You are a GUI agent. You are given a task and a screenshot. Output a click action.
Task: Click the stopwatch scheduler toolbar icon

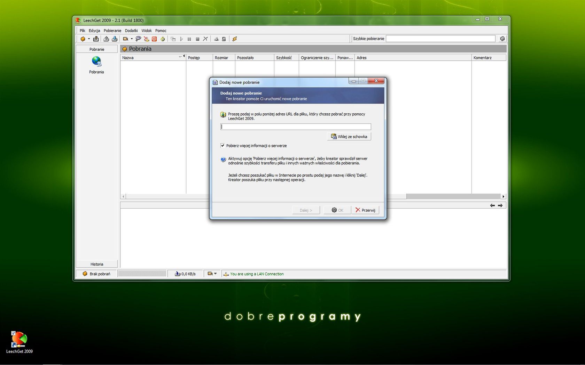[163, 39]
